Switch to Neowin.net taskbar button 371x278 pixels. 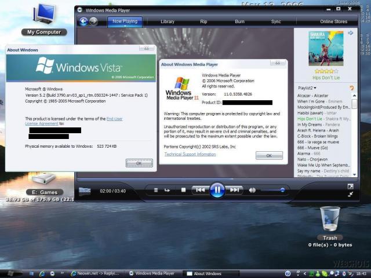[x=97, y=273]
